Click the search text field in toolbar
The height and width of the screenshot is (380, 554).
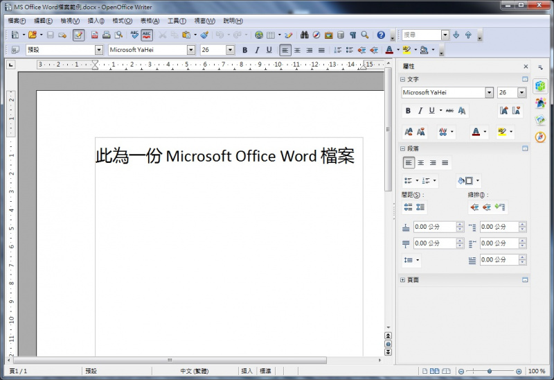[x=421, y=35]
